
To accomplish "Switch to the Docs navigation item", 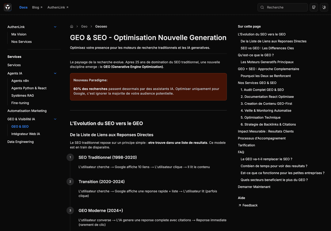I will click(x=23, y=7).
